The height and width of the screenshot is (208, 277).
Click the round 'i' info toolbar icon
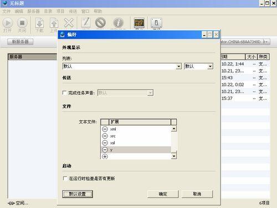[x=119, y=23]
